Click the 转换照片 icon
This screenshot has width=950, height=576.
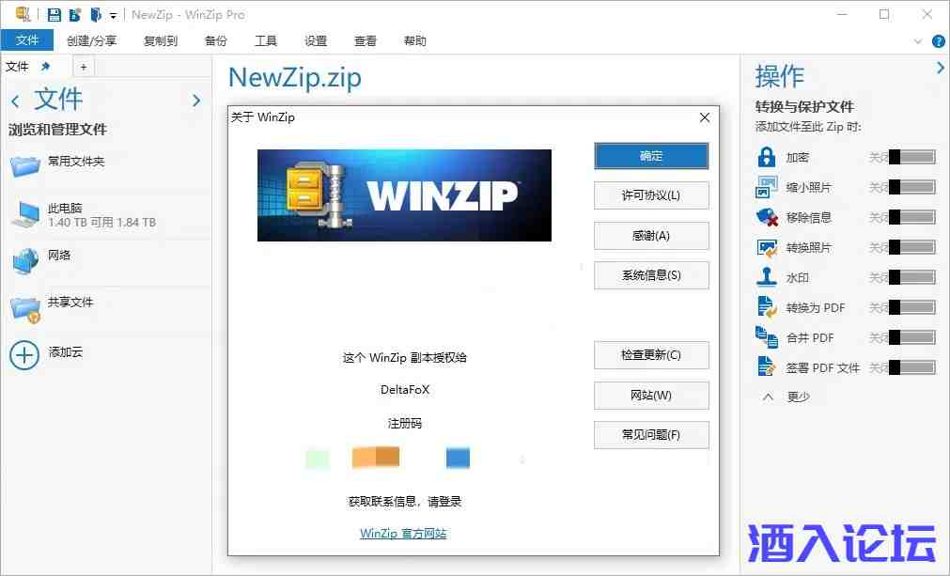click(x=767, y=248)
